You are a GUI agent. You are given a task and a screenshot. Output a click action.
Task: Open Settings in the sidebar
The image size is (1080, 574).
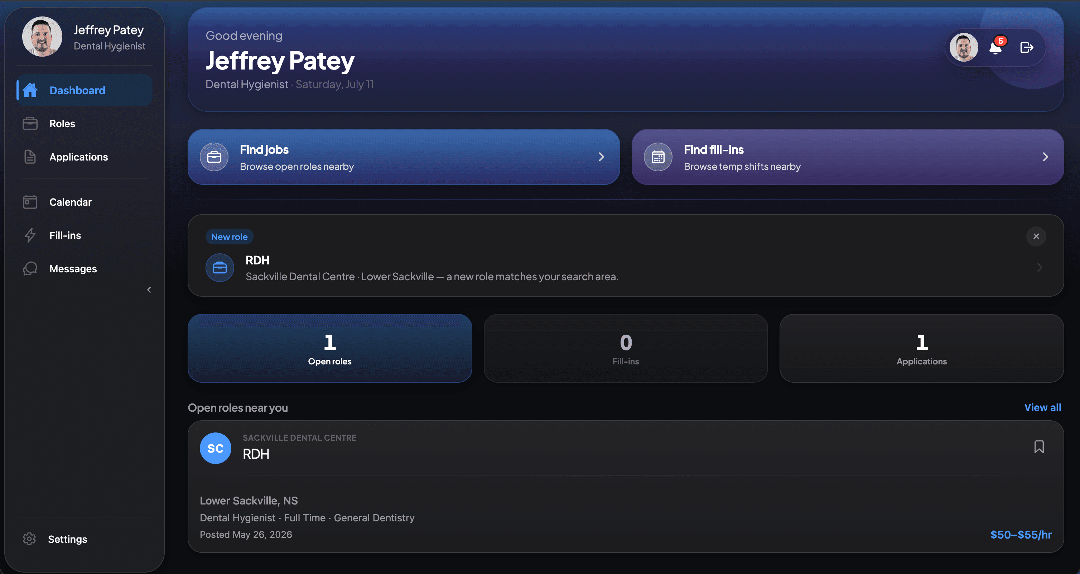click(x=85, y=539)
